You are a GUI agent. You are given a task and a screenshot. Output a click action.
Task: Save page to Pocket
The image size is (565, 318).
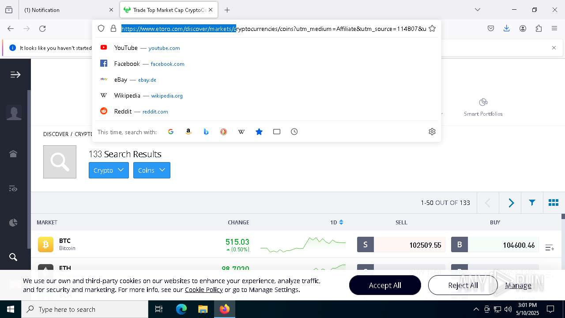(491, 28)
